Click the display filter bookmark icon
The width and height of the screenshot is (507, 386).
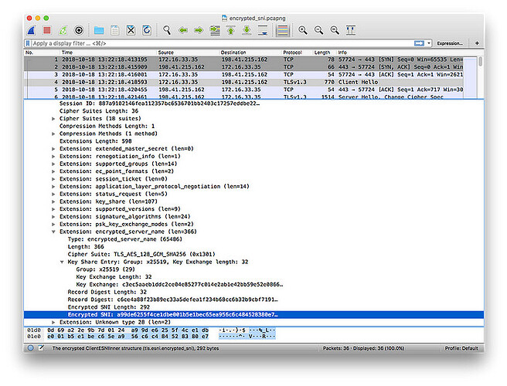[x=28, y=43]
